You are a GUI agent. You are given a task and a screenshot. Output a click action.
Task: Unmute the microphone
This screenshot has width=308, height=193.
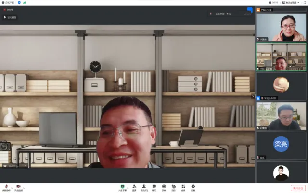(6, 187)
